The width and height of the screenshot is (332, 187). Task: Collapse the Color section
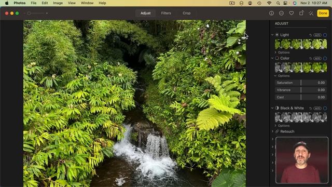(x=272, y=58)
